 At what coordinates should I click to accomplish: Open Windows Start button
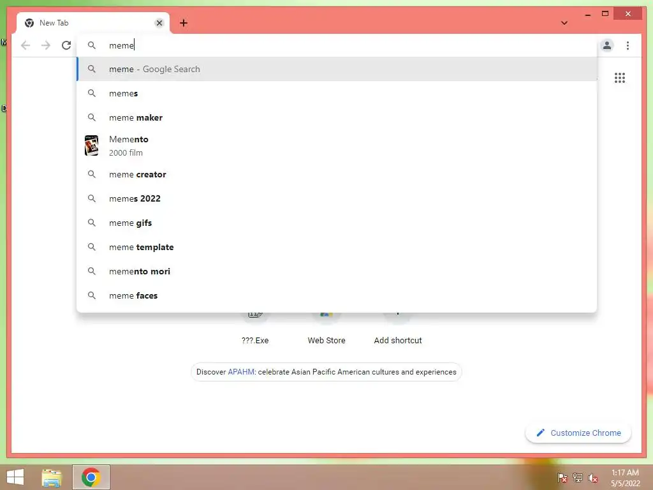[15, 477]
